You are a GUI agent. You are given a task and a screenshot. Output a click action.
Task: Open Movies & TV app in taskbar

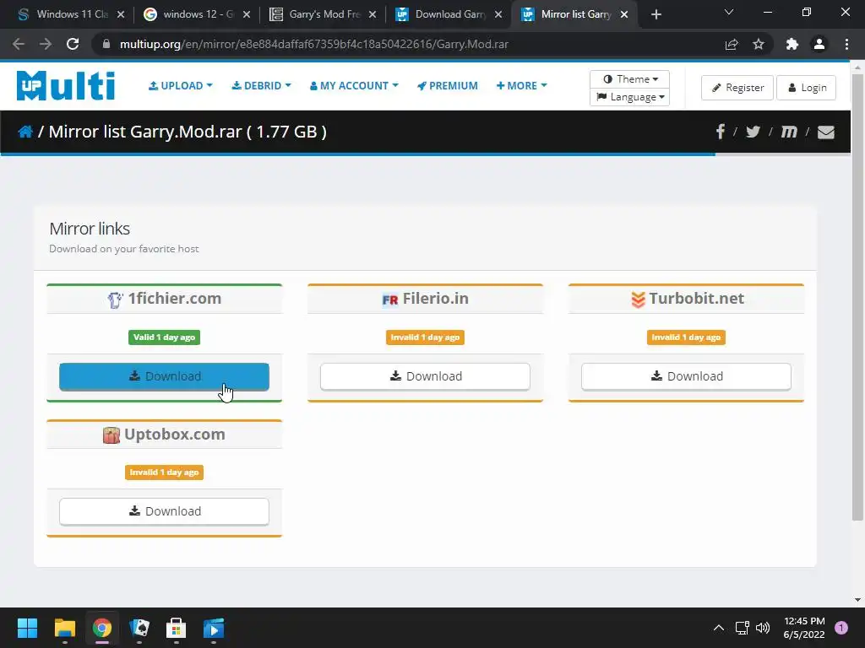click(214, 628)
